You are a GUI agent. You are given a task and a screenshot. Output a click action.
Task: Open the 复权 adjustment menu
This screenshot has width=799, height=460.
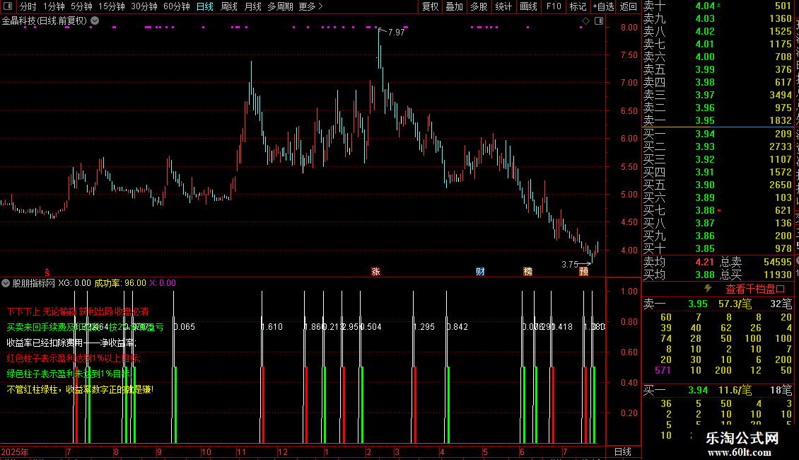click(430, 6)
